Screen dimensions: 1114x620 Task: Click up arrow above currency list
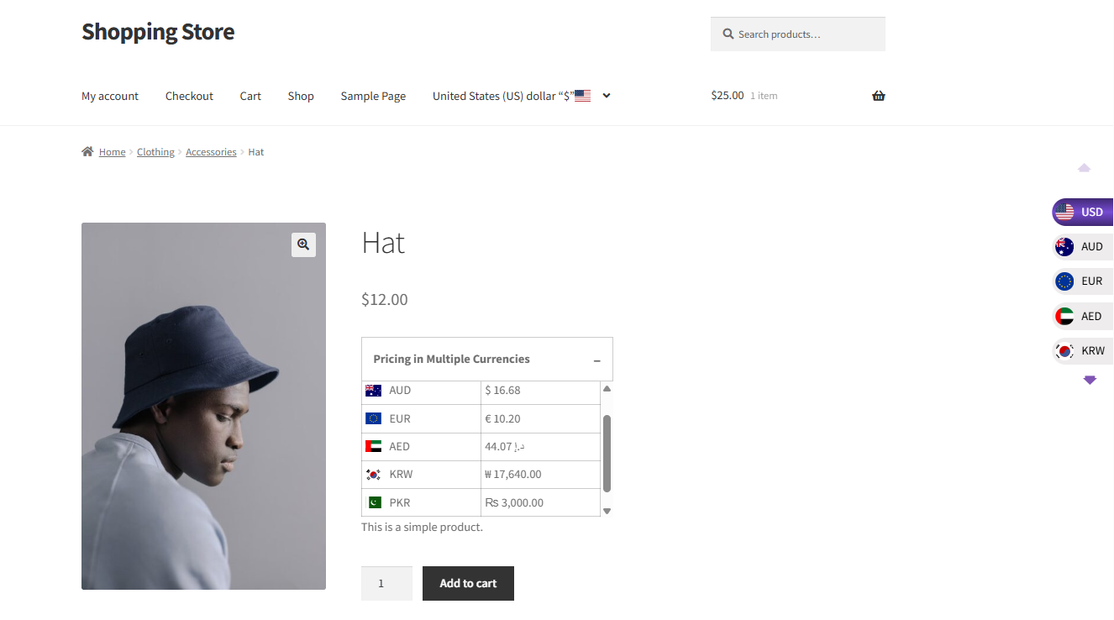point(1084,168)
